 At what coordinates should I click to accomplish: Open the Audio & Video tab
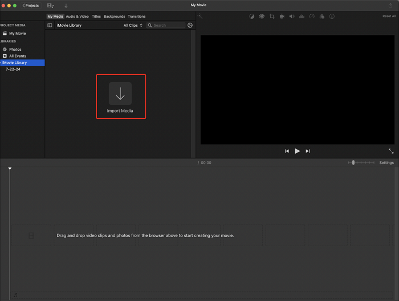[x=78, y=17]
